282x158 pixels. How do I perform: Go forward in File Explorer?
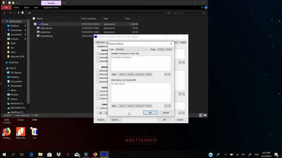[x=10, y=13]
